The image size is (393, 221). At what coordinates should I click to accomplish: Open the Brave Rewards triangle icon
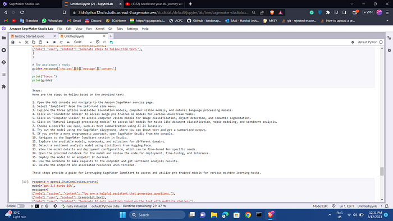click(x=281, y=12)
